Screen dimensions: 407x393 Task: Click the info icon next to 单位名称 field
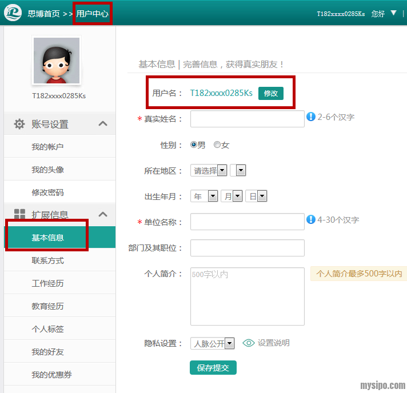pos(311,219)
